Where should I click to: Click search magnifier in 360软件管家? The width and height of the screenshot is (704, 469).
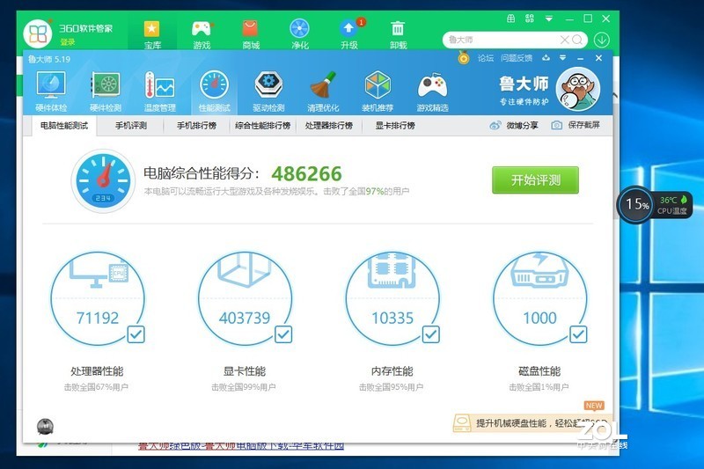577,40
